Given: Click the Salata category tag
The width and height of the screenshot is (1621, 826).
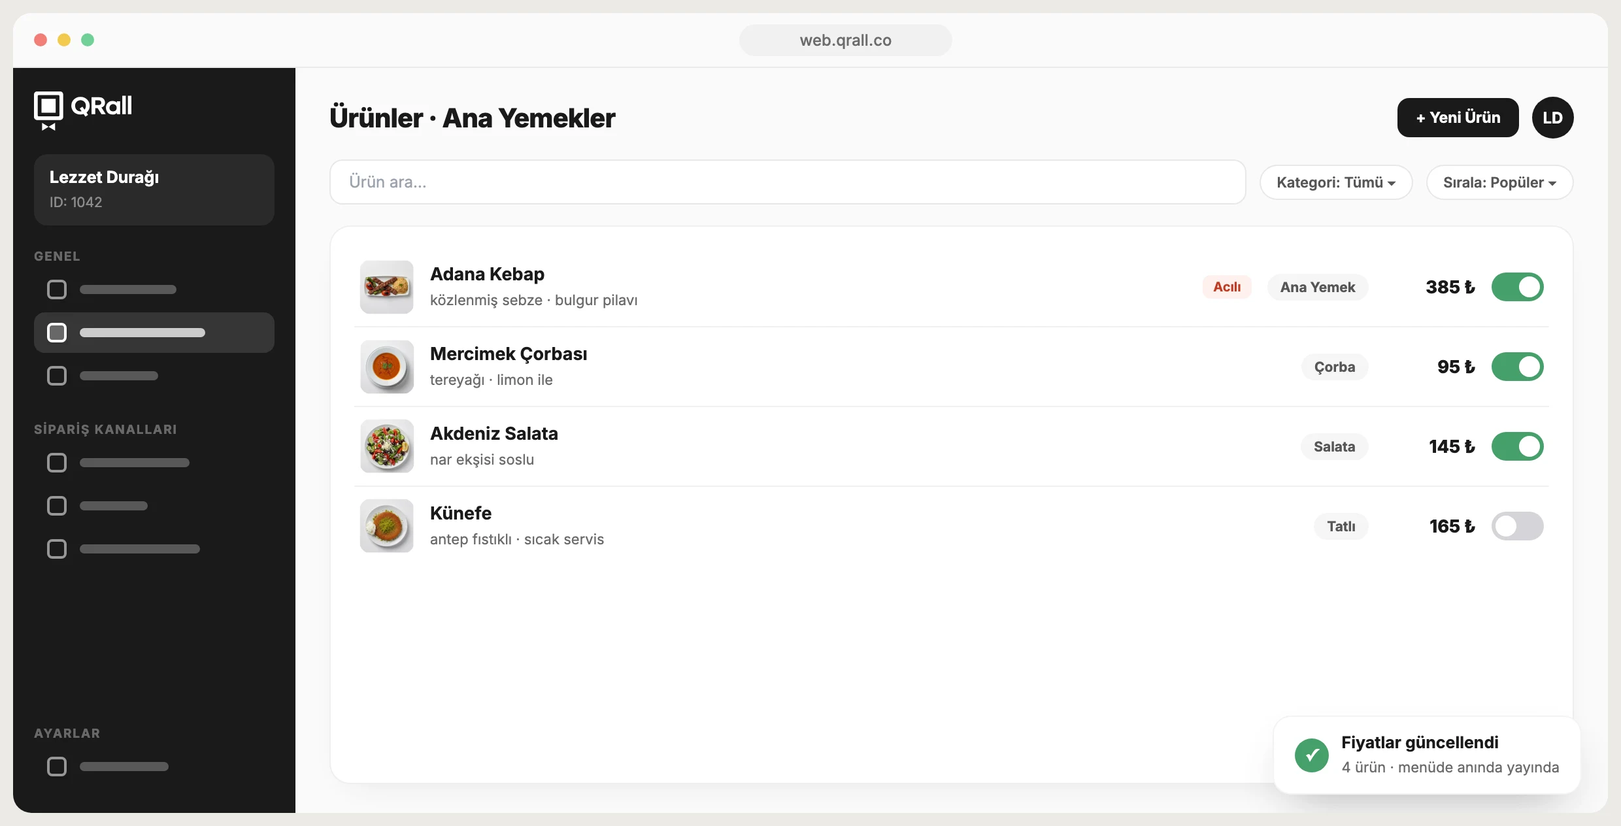Looking at the screenshot, I should click(x=1334, y=446).
